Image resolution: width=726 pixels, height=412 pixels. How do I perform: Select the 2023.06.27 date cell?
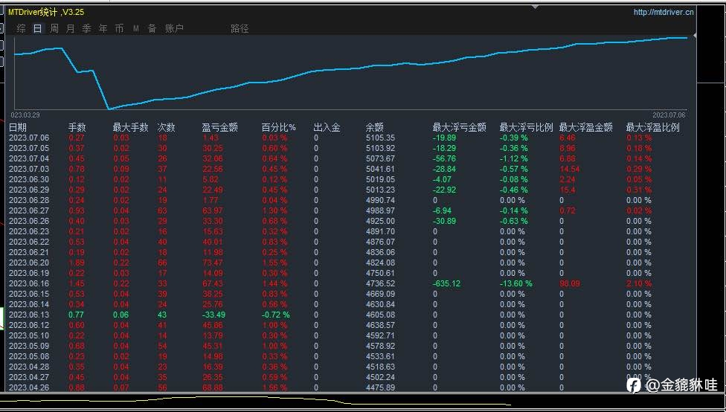[29, 210]
